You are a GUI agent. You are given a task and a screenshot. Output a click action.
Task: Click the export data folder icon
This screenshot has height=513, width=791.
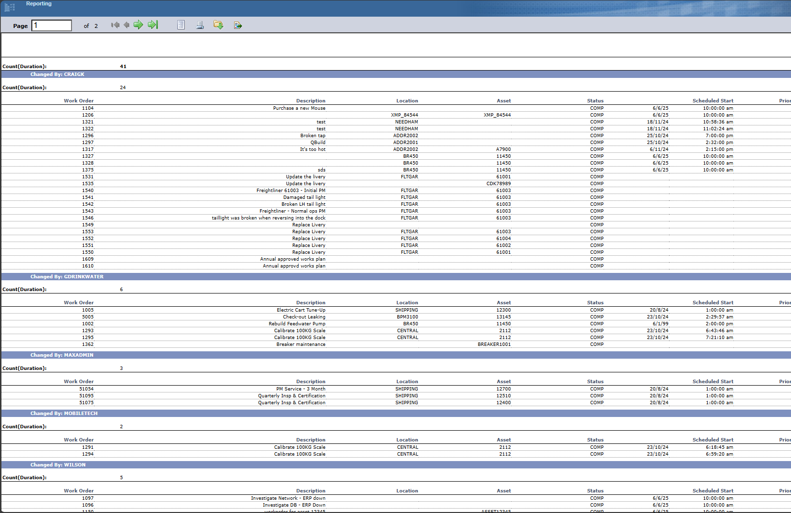pyautogui.click(x=218, y=25)
